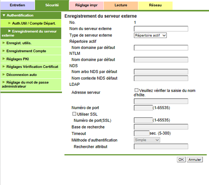Click the Numéro de port(SSL) field

(x=143, y=120)
